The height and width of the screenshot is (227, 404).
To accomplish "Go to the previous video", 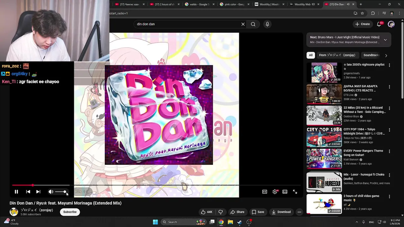I will (x=28, y=192).
